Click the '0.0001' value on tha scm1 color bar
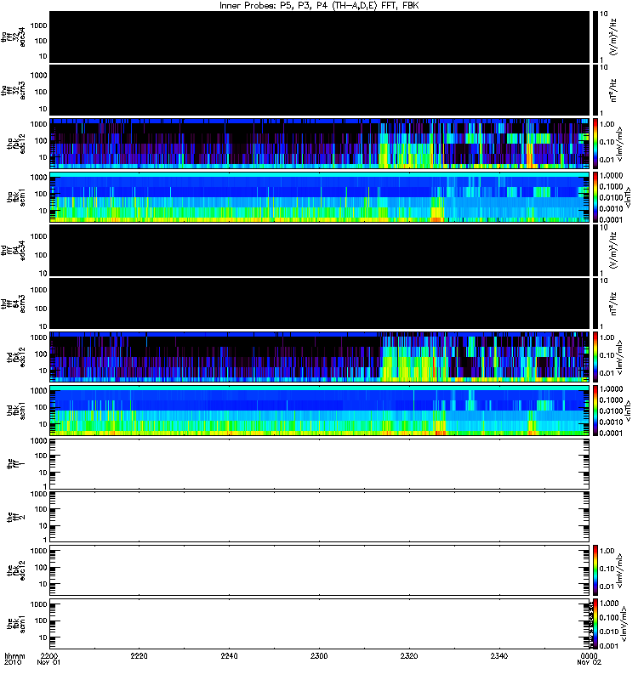This screenshot has width=638, height=680. point(611,219)
